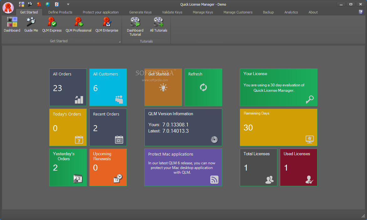Click the dashboard icon in quick access toolbar
The width and height of the screenshot is (367, 220).
pos(22,4)
